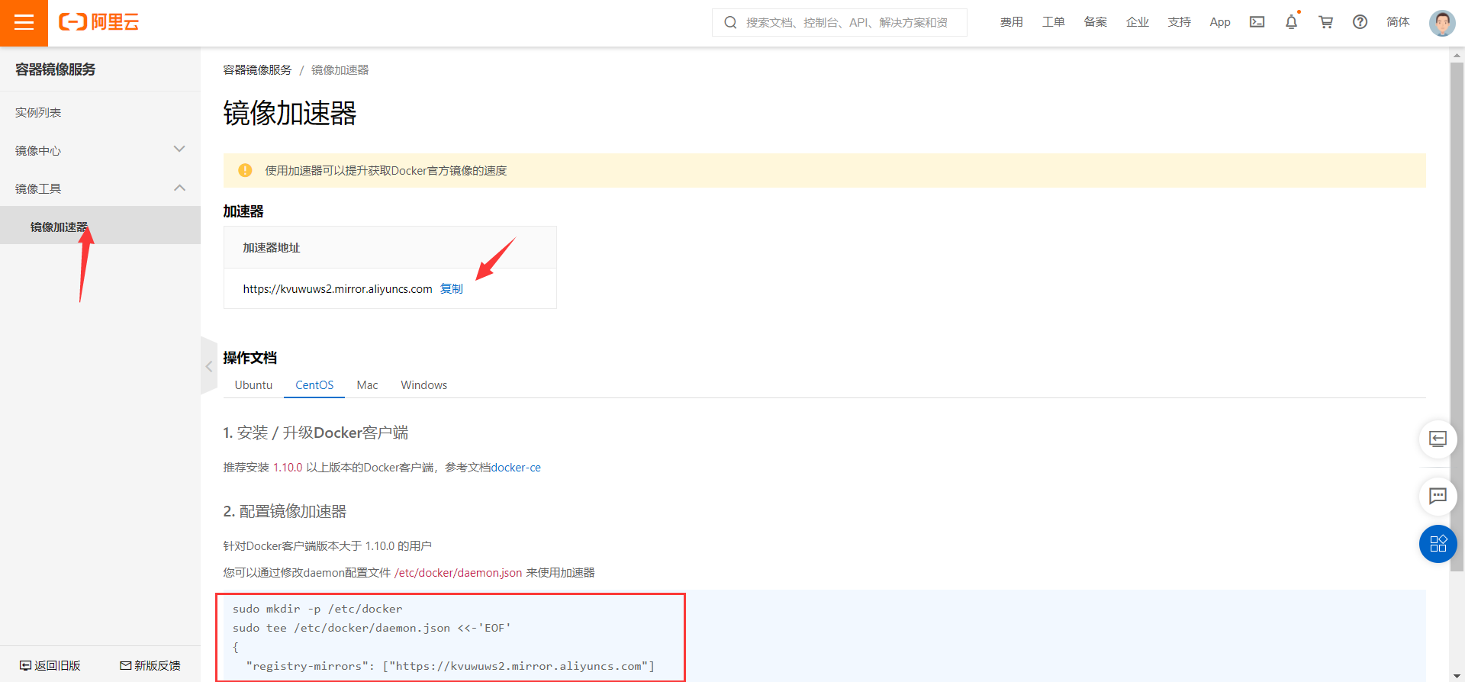Collapse the 镜像工具 menu chevron

pyautogui.click(x=179, y=188)
